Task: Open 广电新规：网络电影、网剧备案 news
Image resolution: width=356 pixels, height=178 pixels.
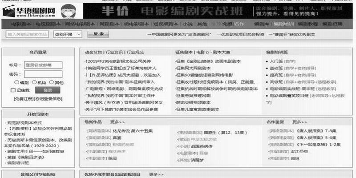Action: [x=124, y=89]
